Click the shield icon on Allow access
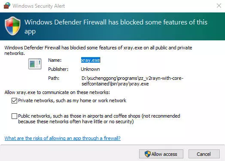Screen dimensions: 225x161 click(148, 154)
